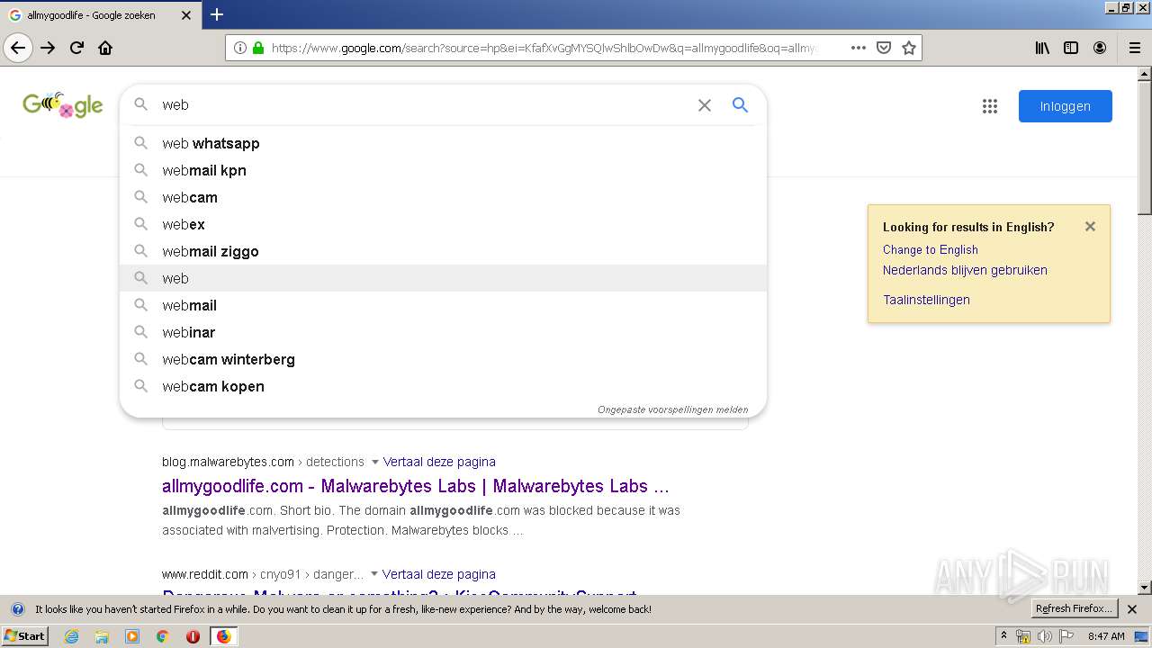Open 'Taalinstellingen' link
This screenshot has width=1152, height=648.
[926, 300]
